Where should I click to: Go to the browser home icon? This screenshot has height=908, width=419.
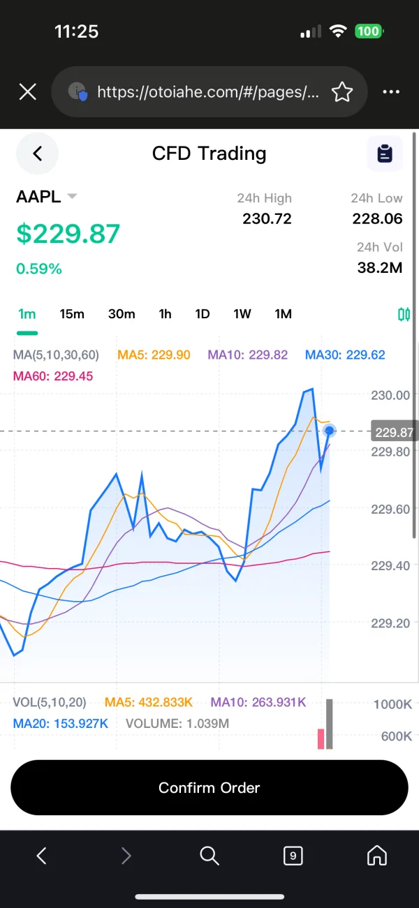coord(377,855)
